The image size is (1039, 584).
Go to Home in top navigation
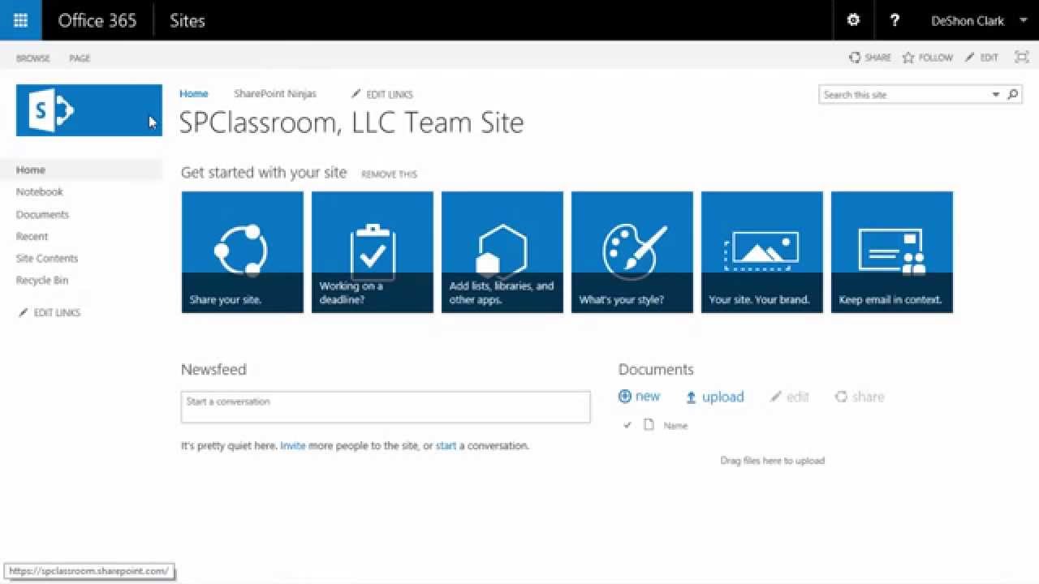(x=194, y=94)
